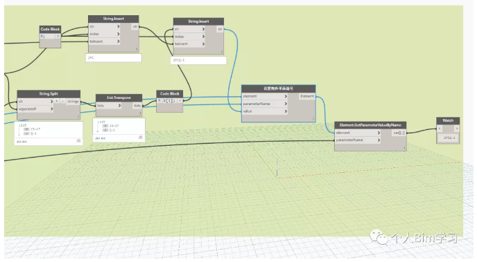This screenshot has height=262, width=477.
Task: Click element input port of Element.GetParameterValueByName
Action: coord(358,133)
